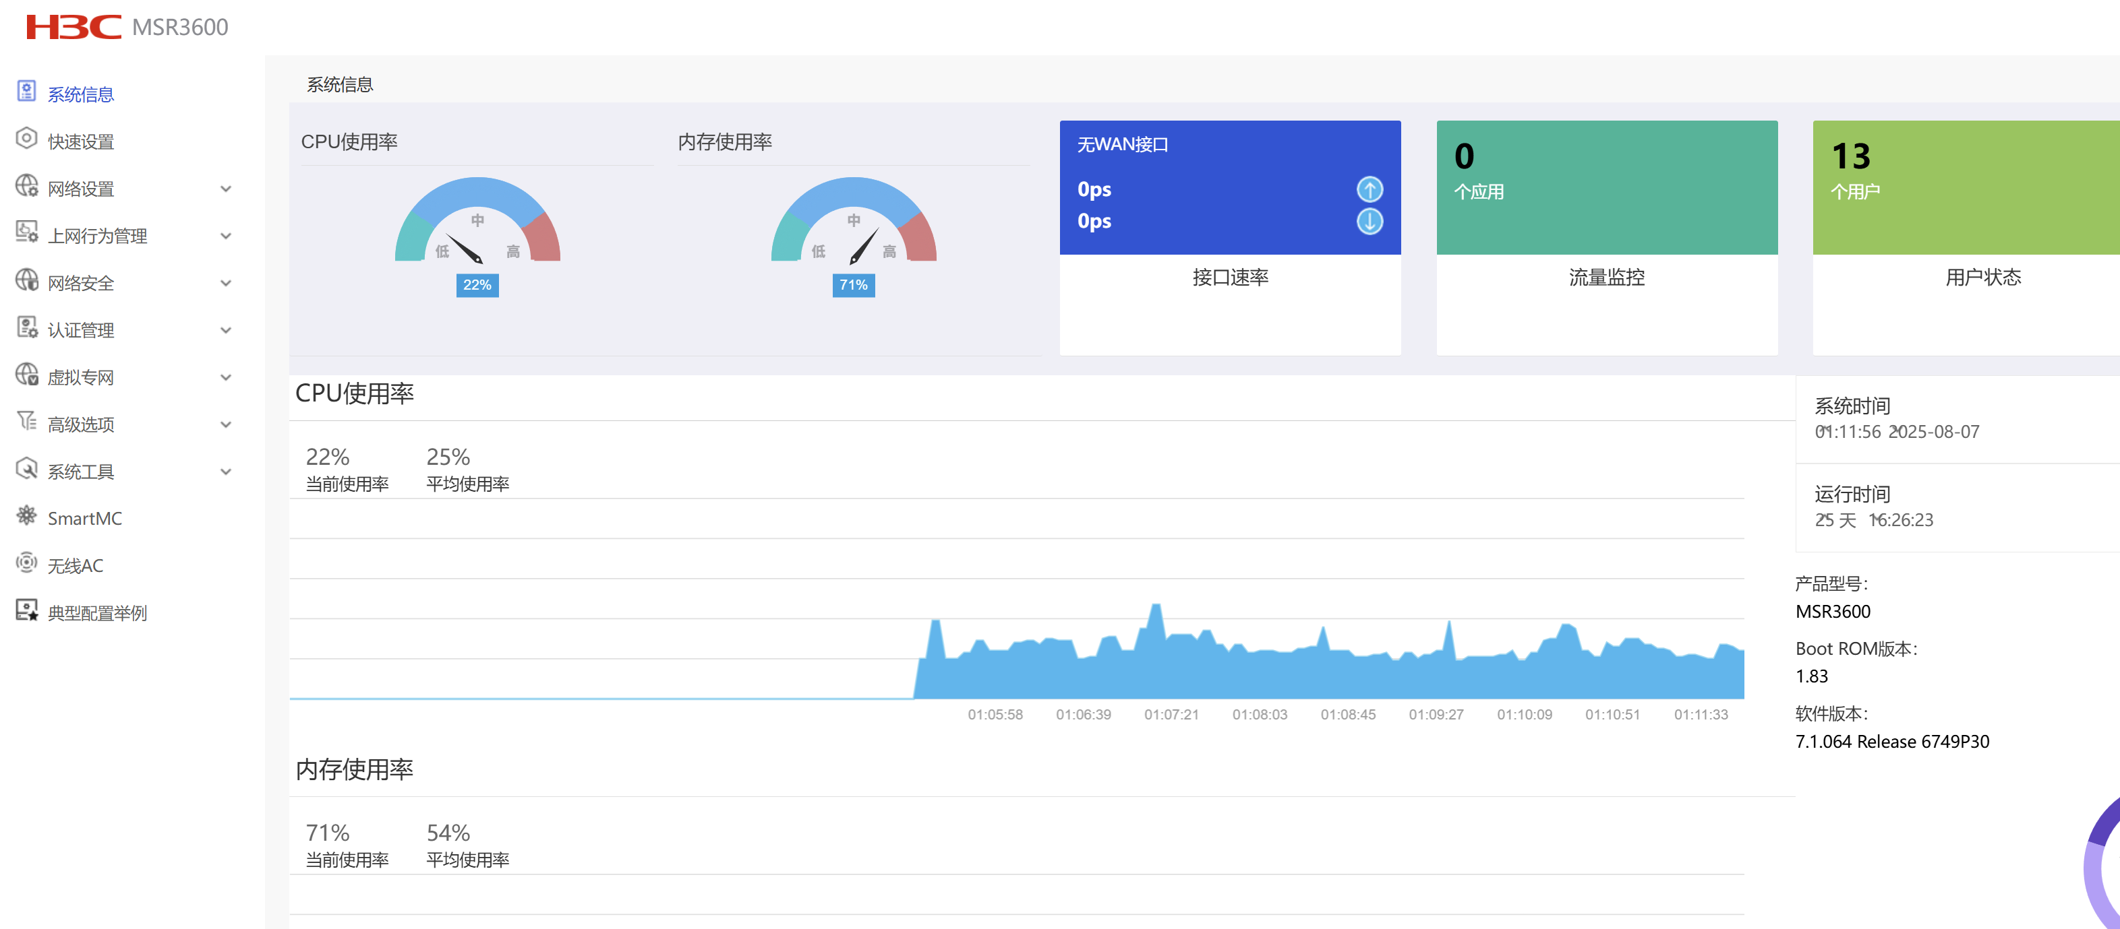Expand the 上网行为管理 chevron
The image size is (2120, 929).
[225, 236]
